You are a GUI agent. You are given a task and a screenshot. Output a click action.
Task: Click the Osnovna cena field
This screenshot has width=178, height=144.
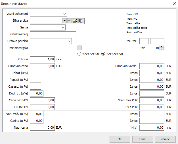click(x=42, y=66)
